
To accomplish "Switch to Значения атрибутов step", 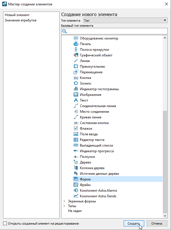I will 21,20.
